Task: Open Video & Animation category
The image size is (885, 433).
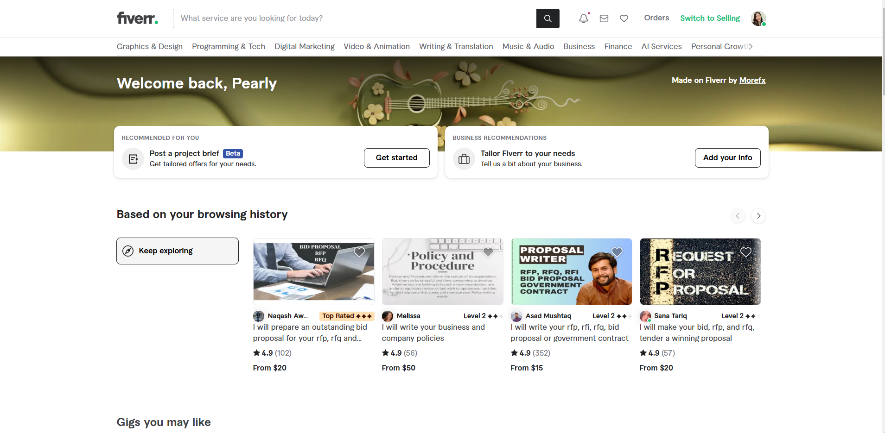Action: click(376, 46)
